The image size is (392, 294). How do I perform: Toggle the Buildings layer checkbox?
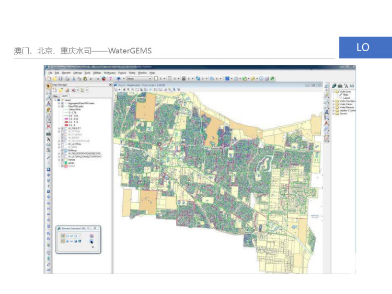(x=63, y=150)
